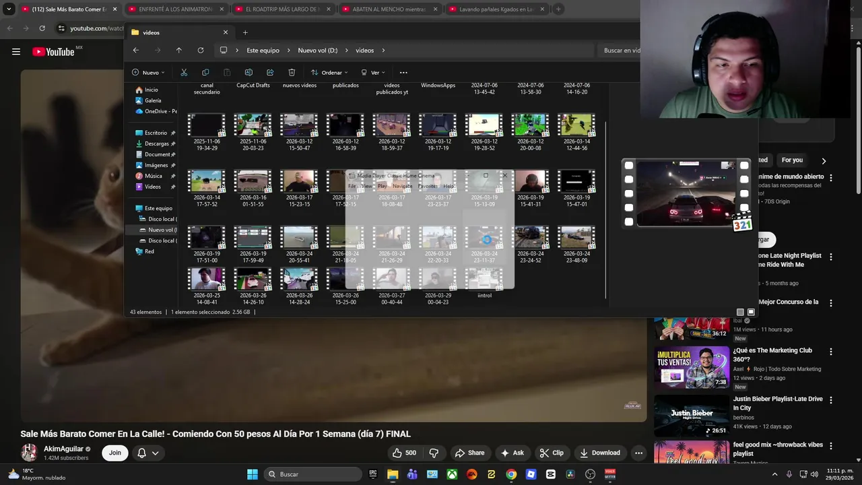
Task: Open EA app from taskbar
Action: tap(471, 474)
